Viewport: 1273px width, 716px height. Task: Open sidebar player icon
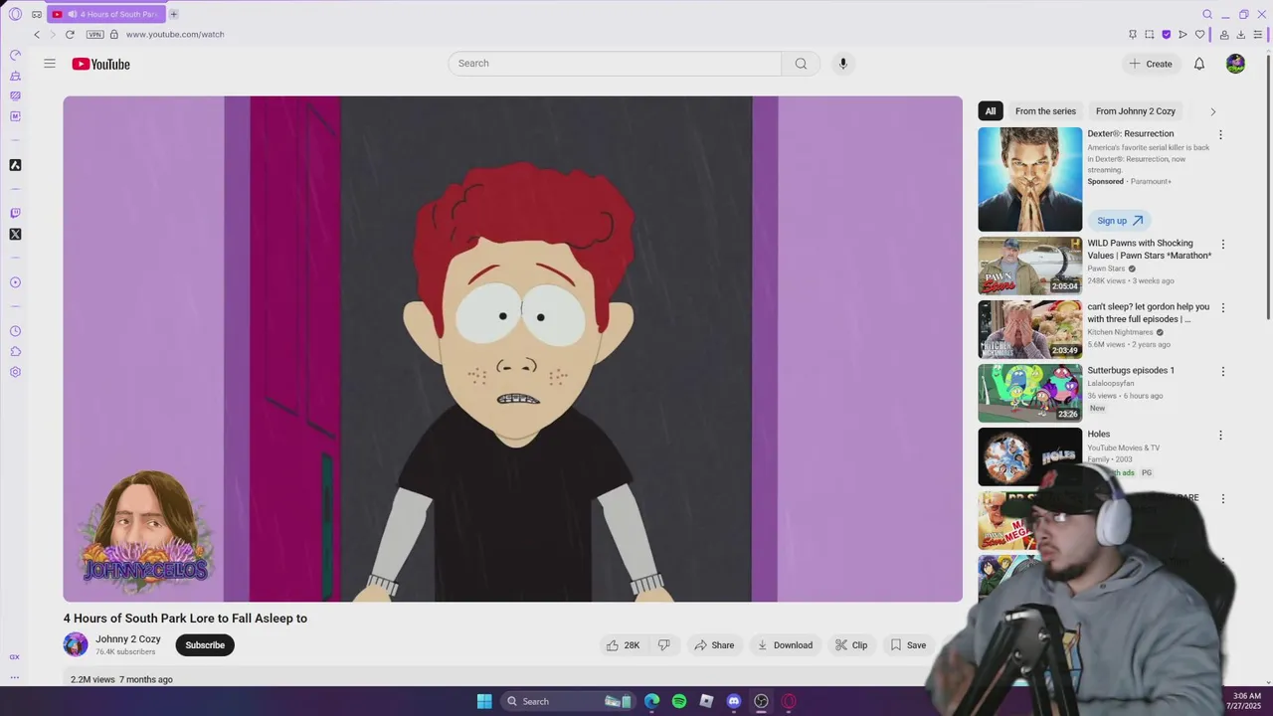[x=15, y=282]
